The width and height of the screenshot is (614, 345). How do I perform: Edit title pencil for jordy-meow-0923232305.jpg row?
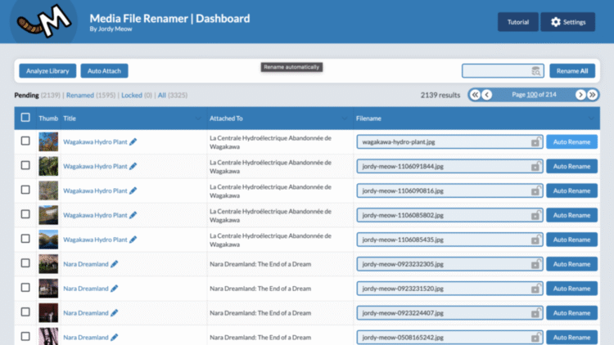click(115, 264)
